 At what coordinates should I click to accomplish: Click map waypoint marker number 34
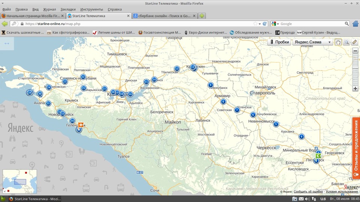click(72, 121)
